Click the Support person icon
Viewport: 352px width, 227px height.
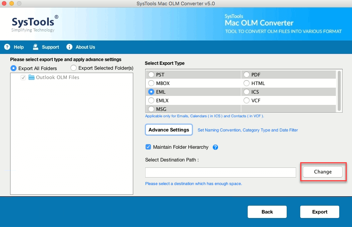(x=36, y=47)
